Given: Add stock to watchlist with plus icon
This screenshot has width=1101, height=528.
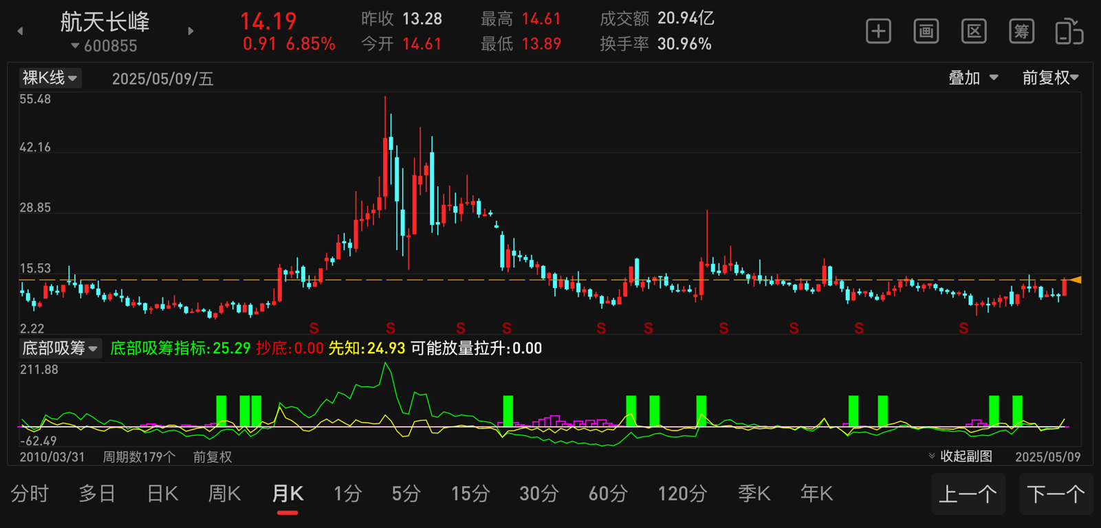Looking at the screenshot, I should point(878,32).
